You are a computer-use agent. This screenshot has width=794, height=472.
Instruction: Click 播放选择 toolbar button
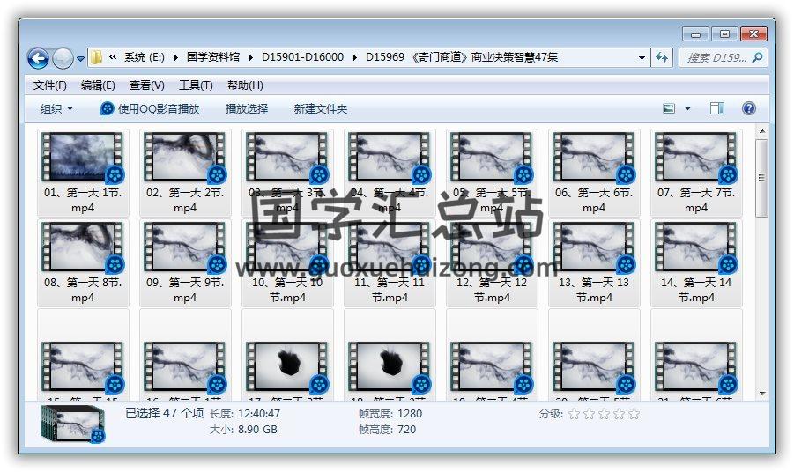[247, 109]
